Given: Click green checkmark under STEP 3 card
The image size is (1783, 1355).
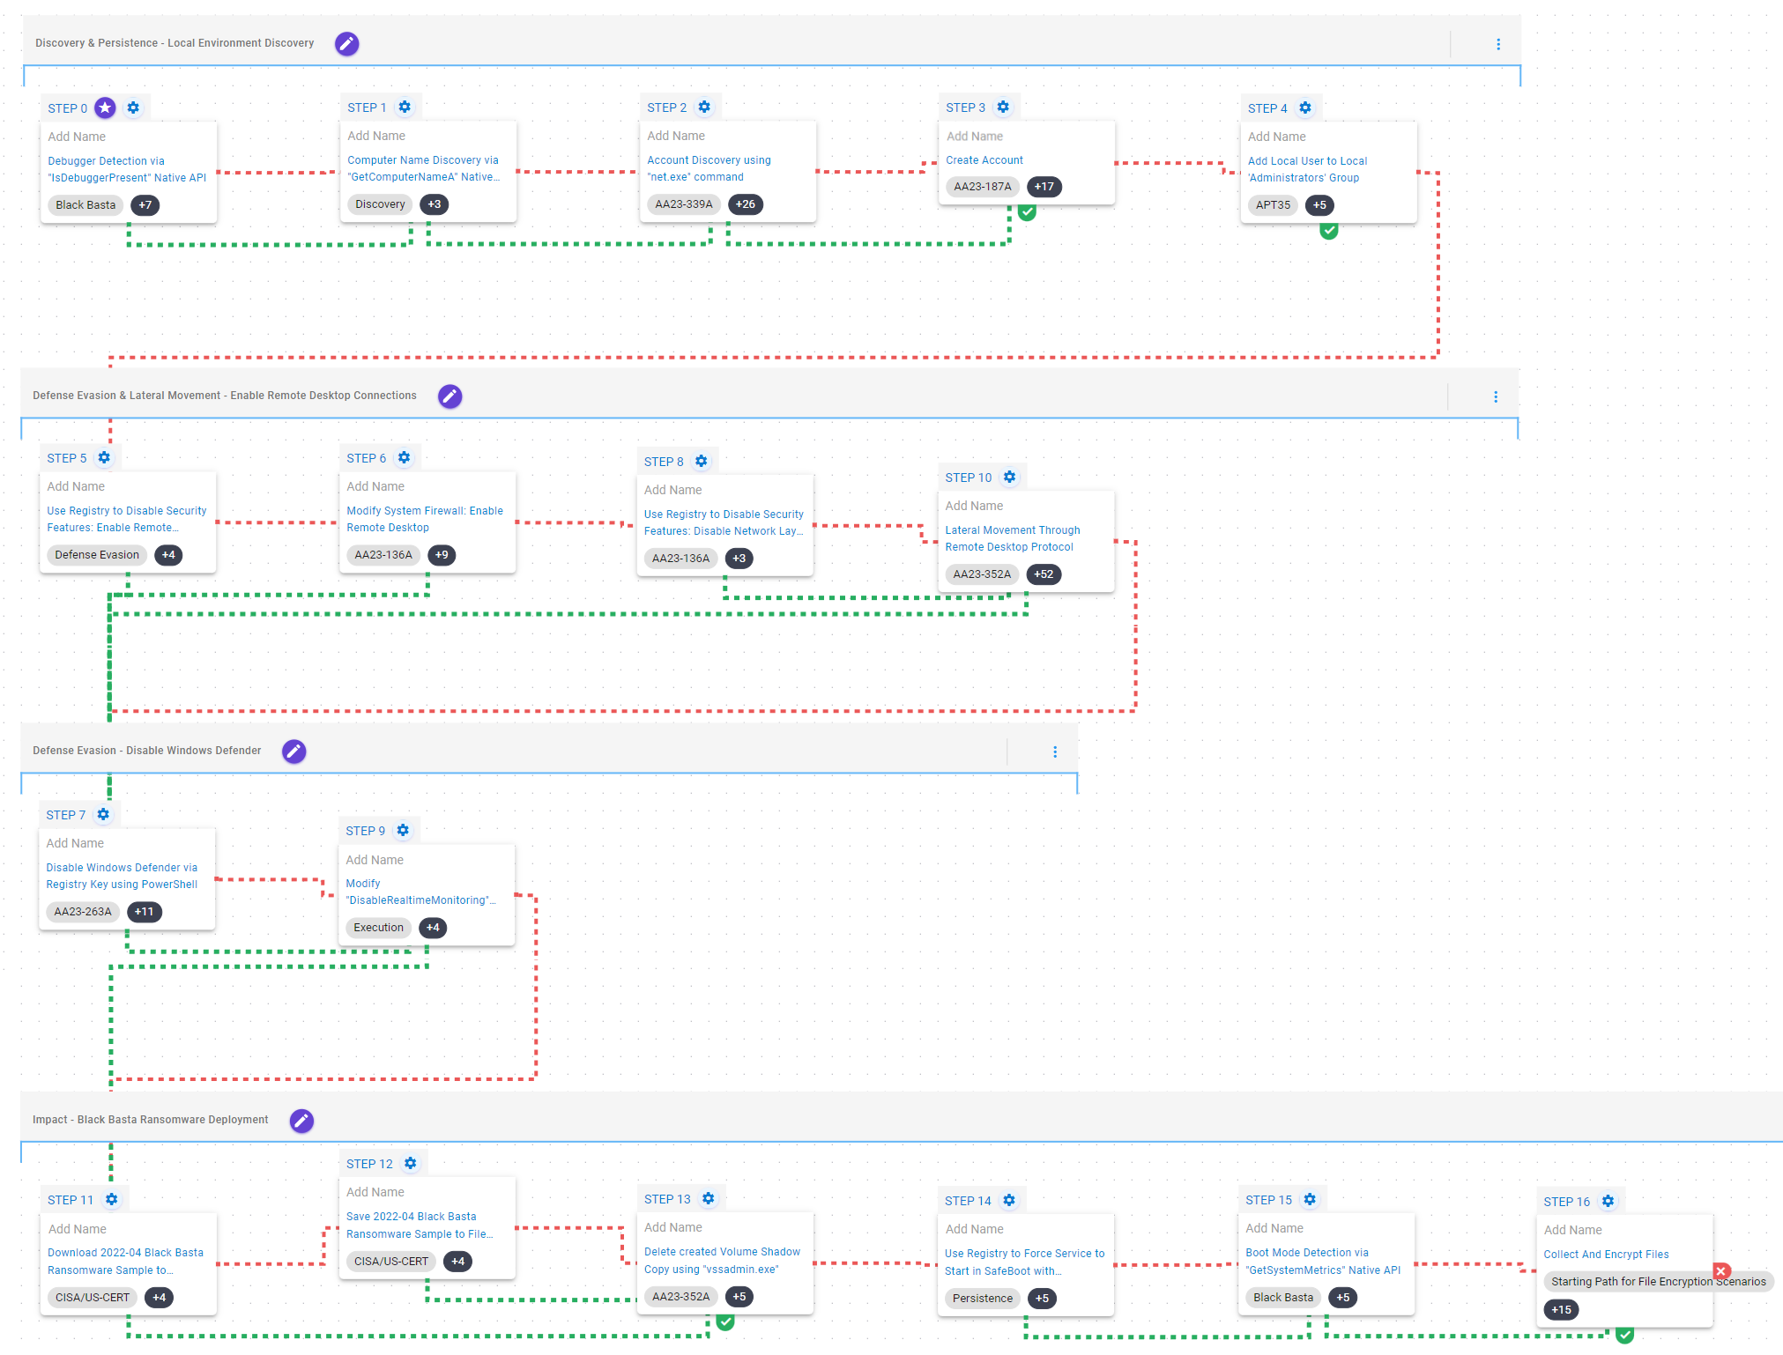Looking at the screenshot, I should click(x=1027, y=212).
